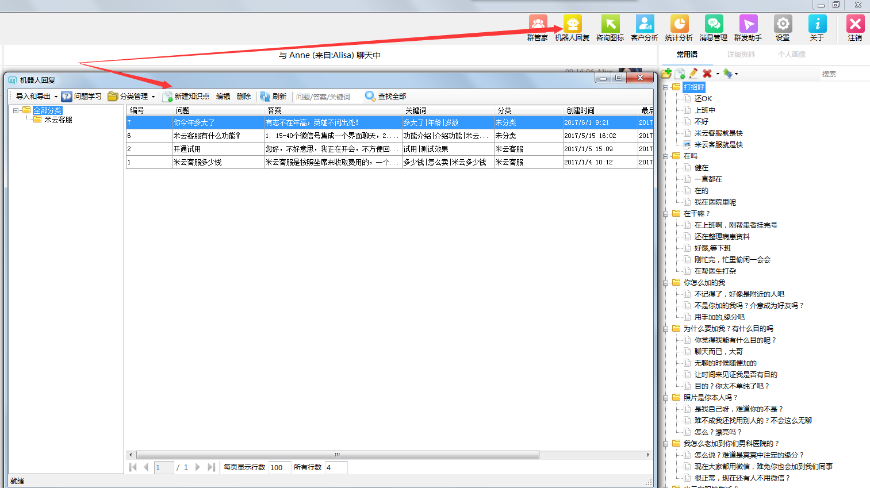
Task: Click the red X delete icon in phrases panel
Action: pos(707,74)
